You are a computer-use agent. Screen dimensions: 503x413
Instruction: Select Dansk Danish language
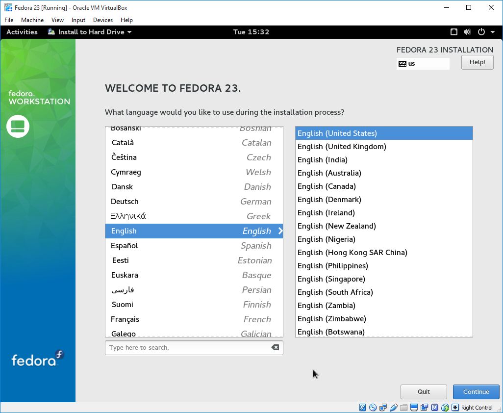[194, 187]
